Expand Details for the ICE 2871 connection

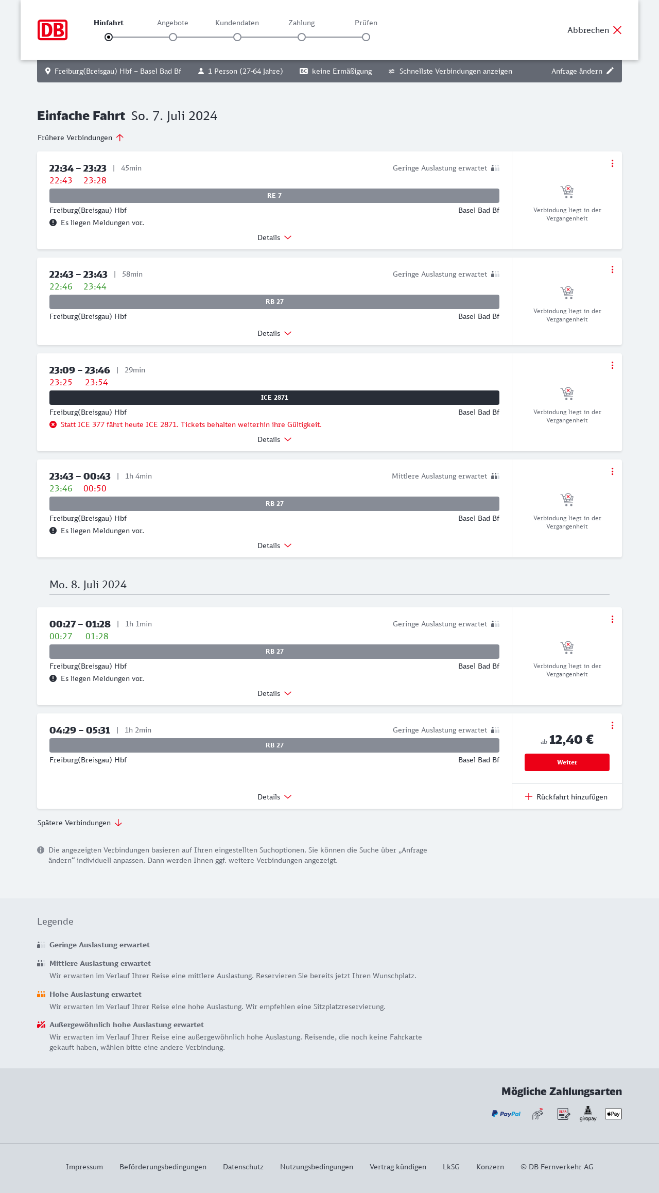[x=274, y=439]
